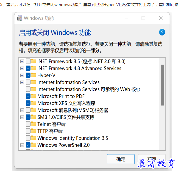Uncheck the Hyper-V checkbox
Screen dimensions: 178x174
pos(28,75)
